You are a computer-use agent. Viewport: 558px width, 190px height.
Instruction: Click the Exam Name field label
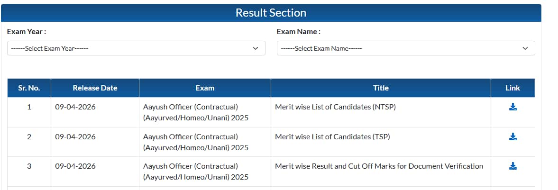299,32
